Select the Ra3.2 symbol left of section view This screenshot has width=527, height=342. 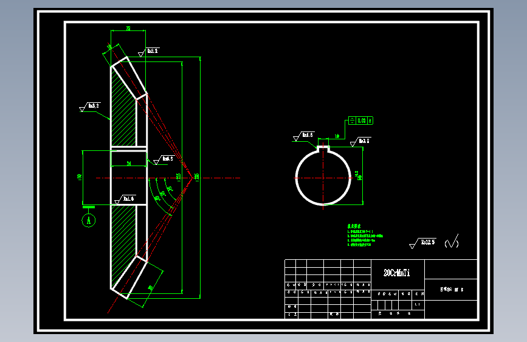tap(90, 107)
